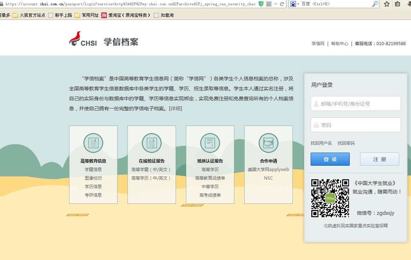Image resolution: width=411 pixels, height=260 pixels.
Task: Click the QR code icon in address bar
Action: (x=269, y=4)
